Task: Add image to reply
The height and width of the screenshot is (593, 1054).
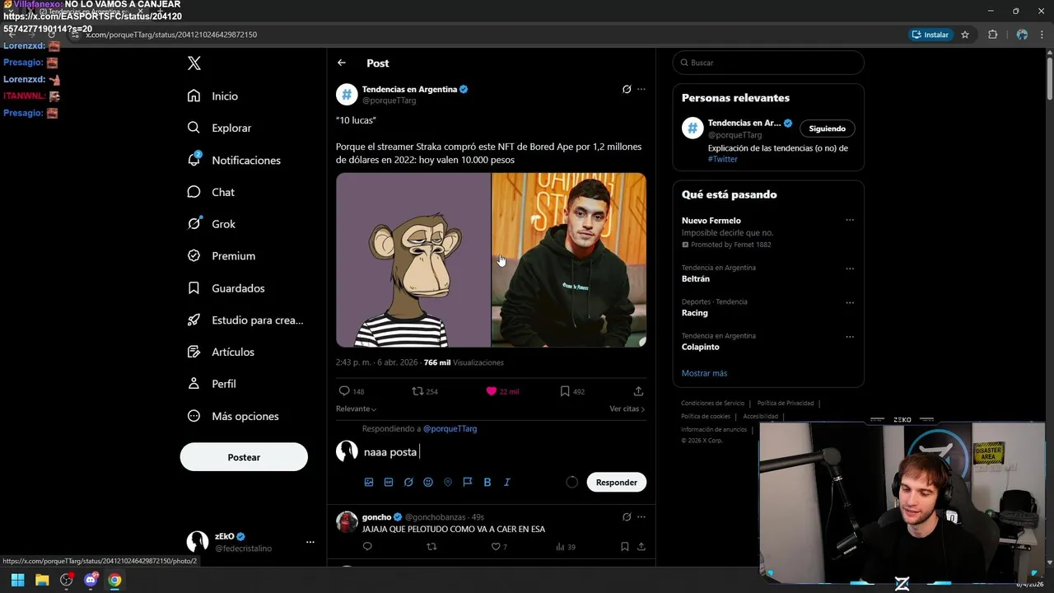Action: tap(369, 482)
